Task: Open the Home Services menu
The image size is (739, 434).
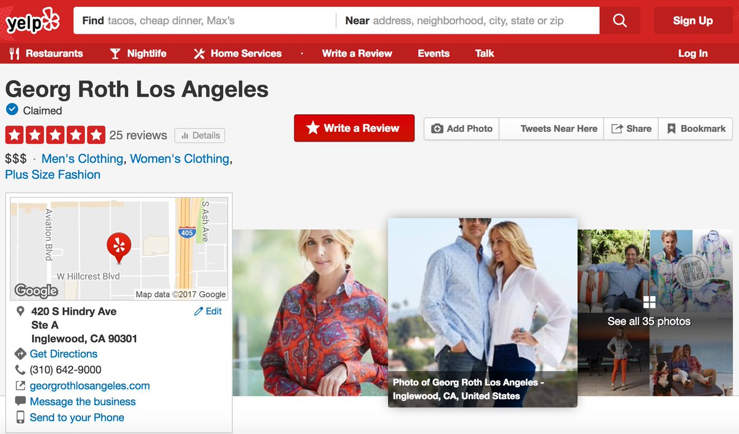Action: pyautogui.click(x=237, y=54)
